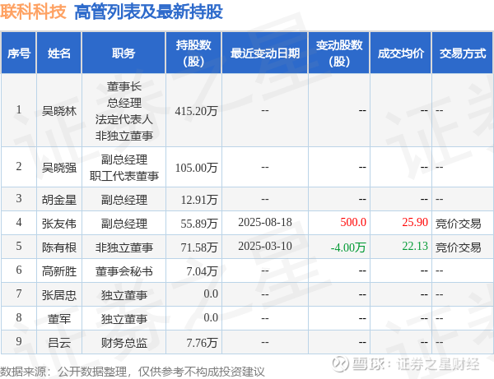Click 职工代表董事 in 吴晓强's positions
494x379 pixels.
coord(123,176)
